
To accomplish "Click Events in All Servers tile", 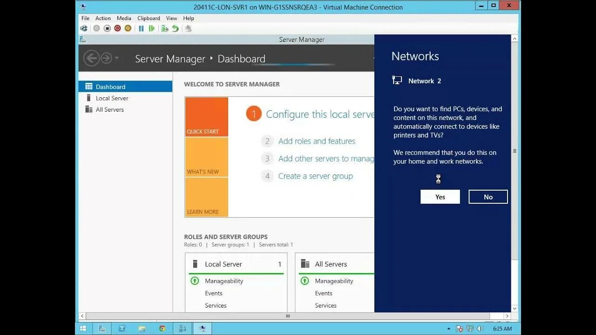I will (x=324, y=293).
